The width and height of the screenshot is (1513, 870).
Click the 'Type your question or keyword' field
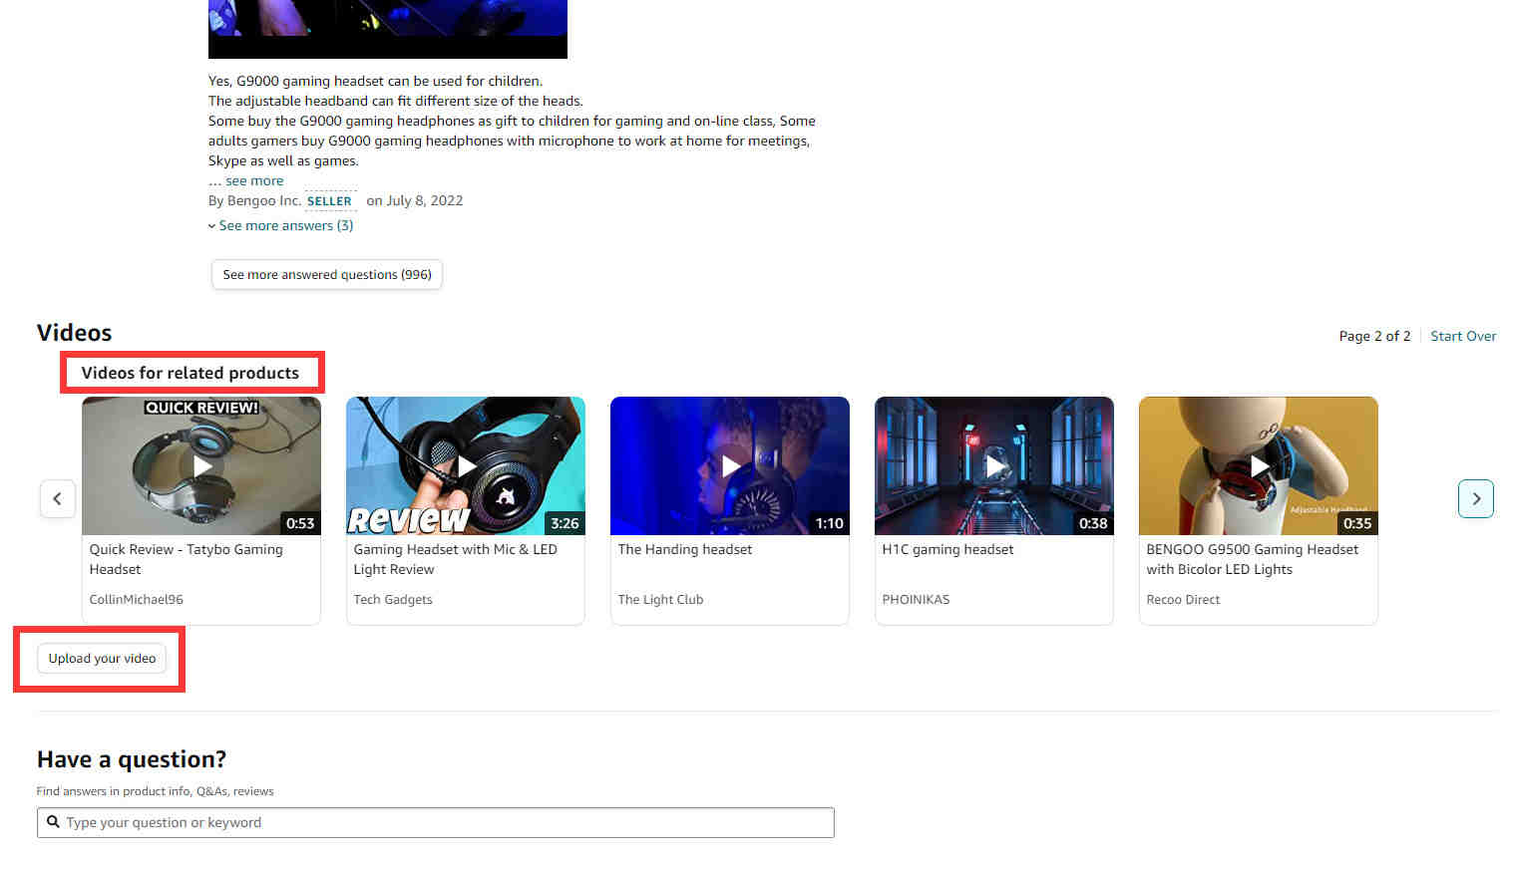pyautogui.click(x=436, y=822)
